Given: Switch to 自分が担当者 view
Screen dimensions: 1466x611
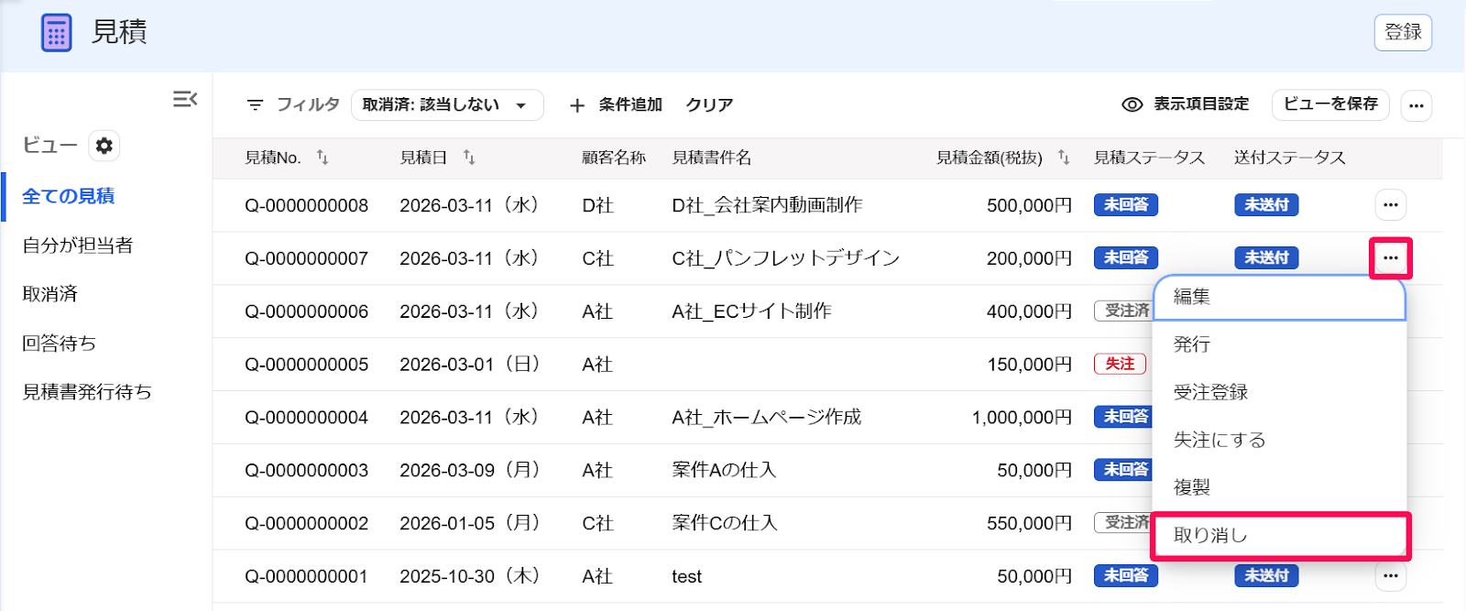Looking at the screenshot, I should [78, 245].
